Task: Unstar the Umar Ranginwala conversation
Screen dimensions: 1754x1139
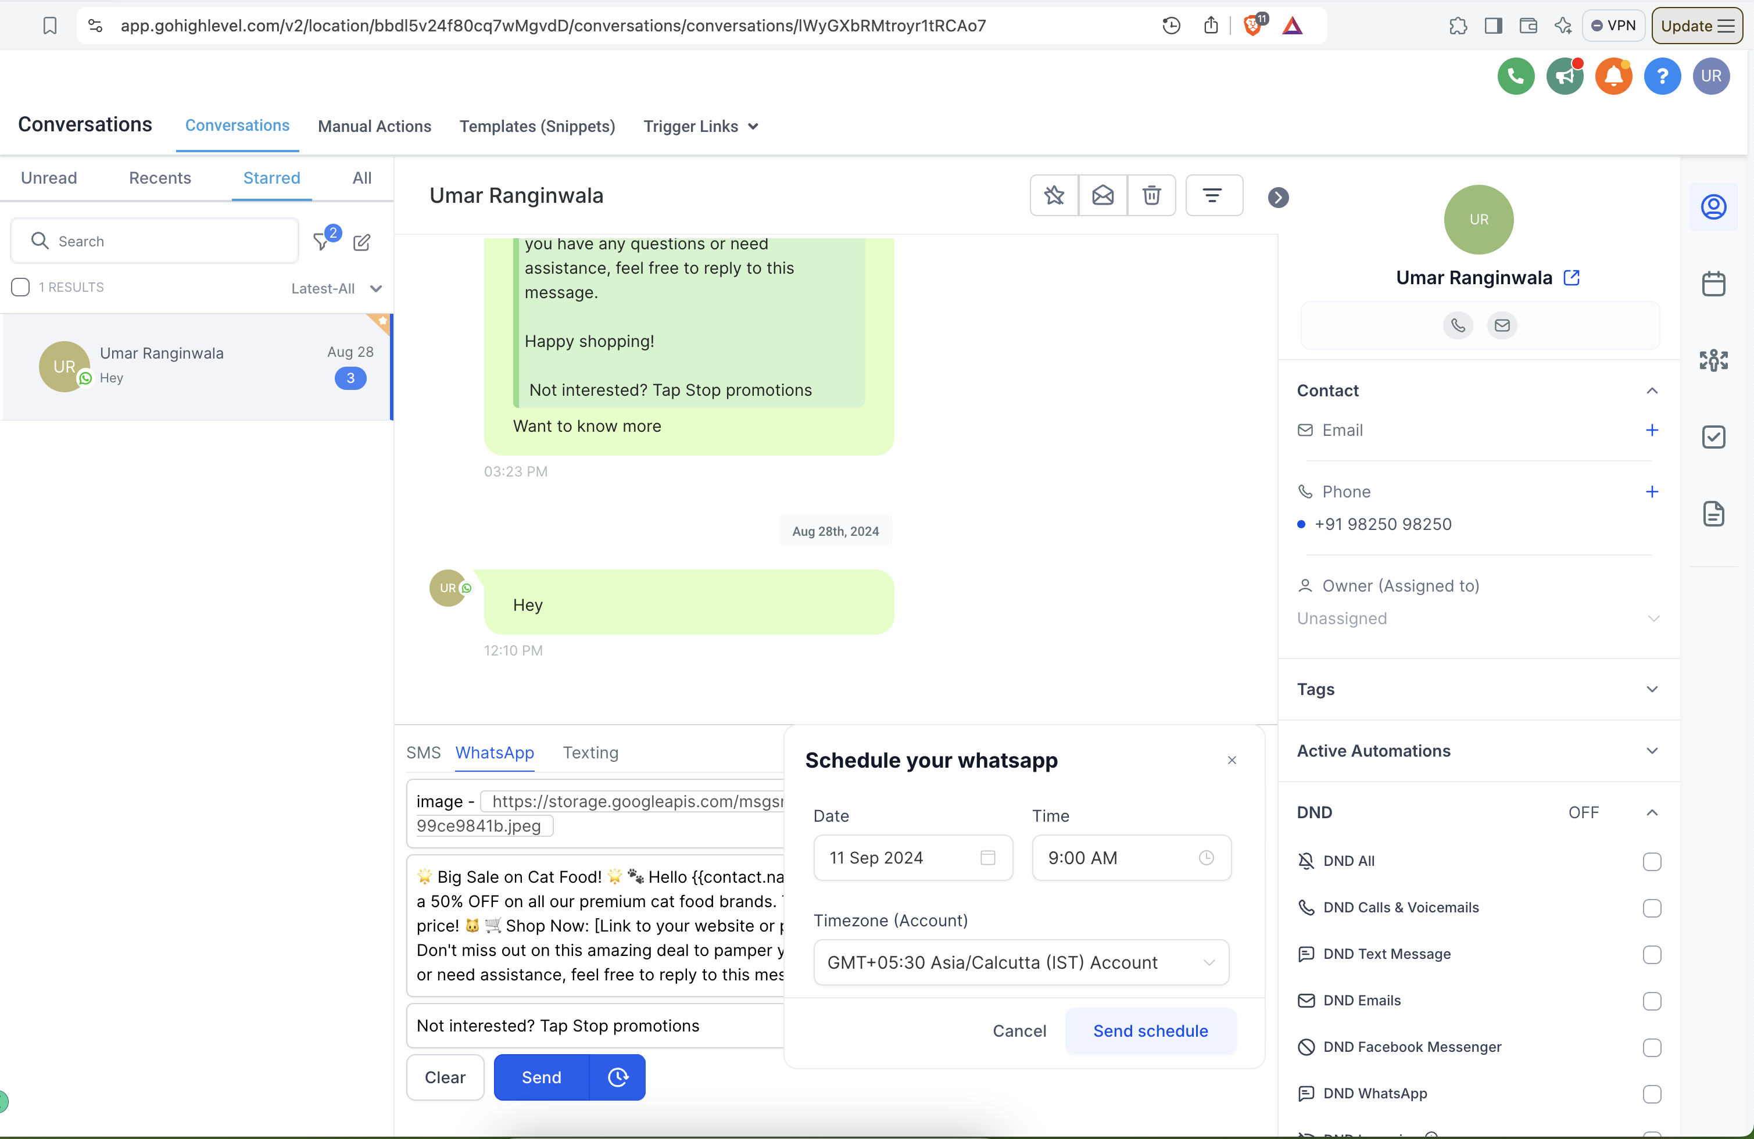Action: [1054, 195]
